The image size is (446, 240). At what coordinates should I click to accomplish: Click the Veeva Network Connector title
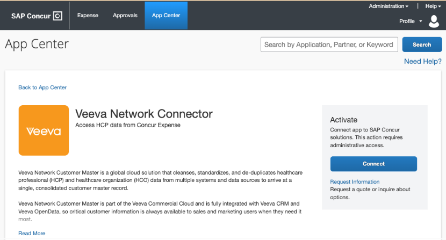click(144, 114)
